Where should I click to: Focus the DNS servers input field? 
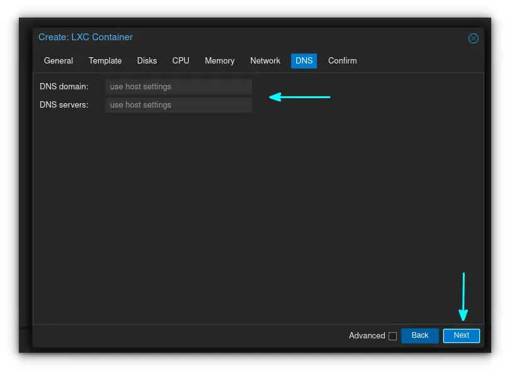(x=179, y=104)
